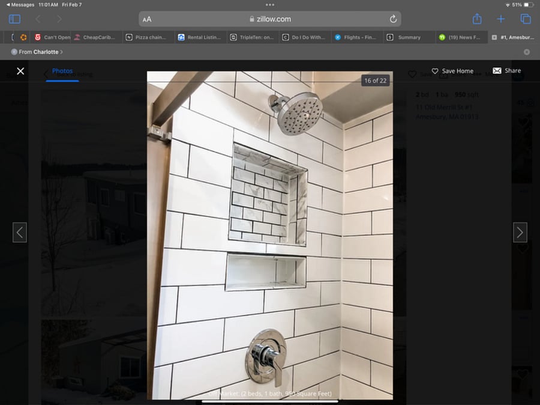Open a new tab with plus icon

501,19
